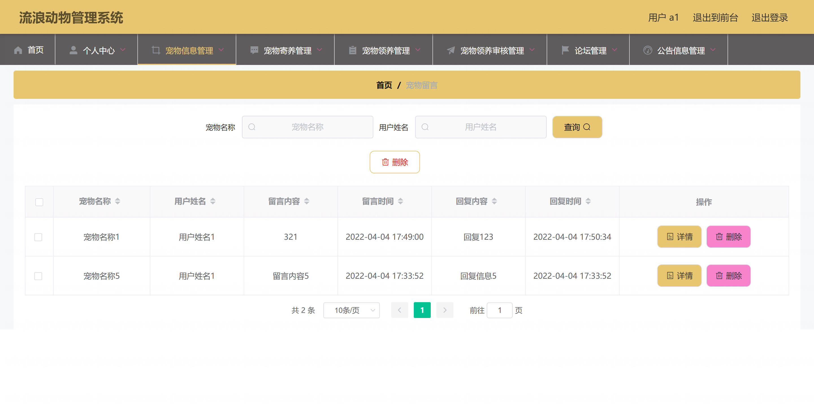Click the flag icon beside 论坛管理
Image resolution: width=814 pixels, height=414 pixels.
[x=565, y=50]
